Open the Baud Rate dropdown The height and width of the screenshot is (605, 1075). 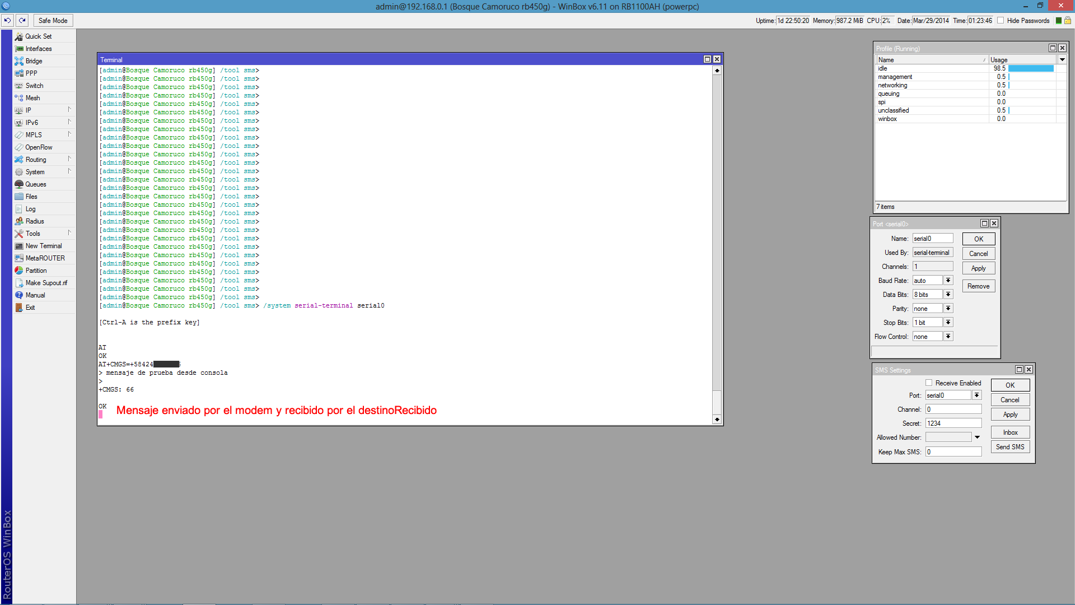coord(948,281)
